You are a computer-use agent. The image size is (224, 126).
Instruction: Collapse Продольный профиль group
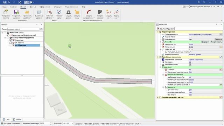click(163, 75)
